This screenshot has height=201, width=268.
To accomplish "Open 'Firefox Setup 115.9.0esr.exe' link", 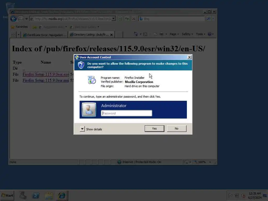I will tap(46, 74).
